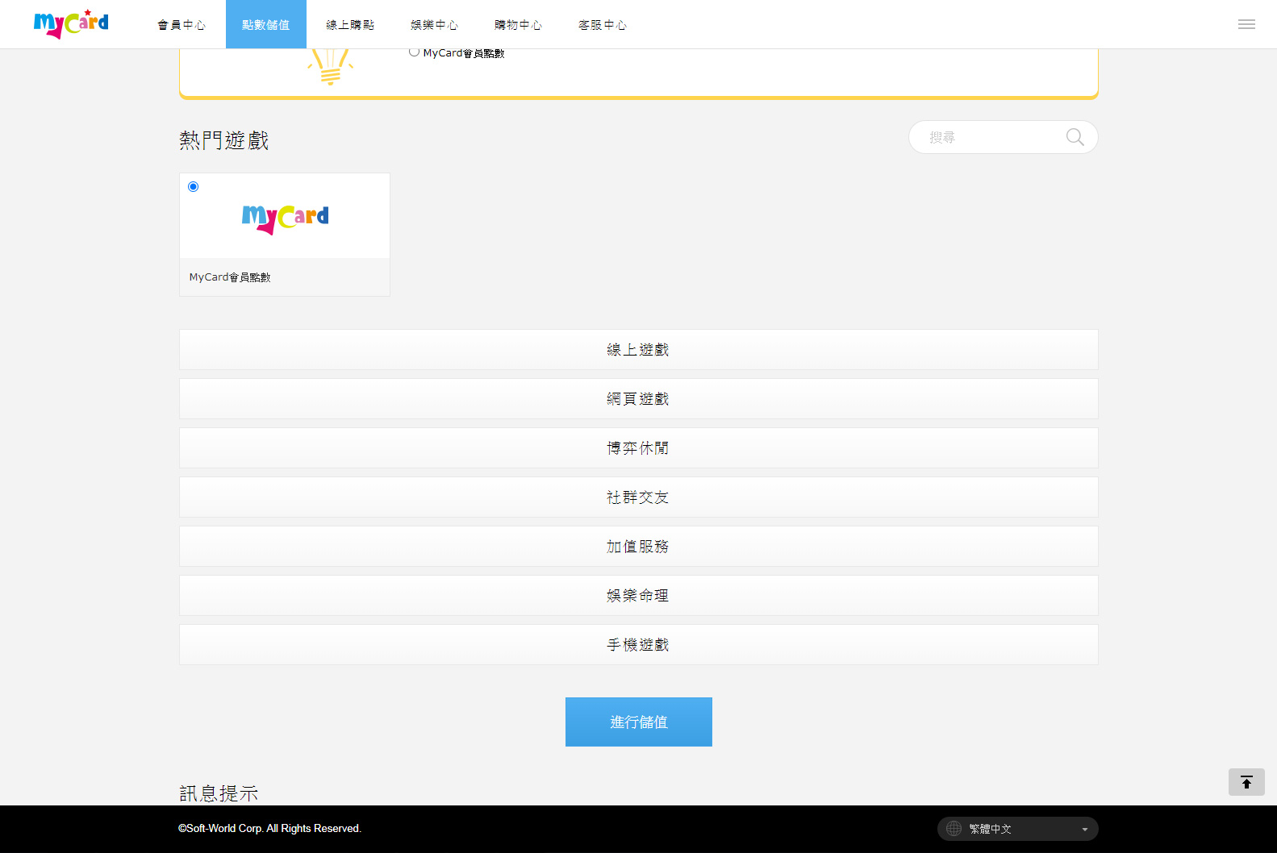Expand the 網頁遊戲 category
The width and height of the screenshot is (1277, 853).
coord(638,398)
